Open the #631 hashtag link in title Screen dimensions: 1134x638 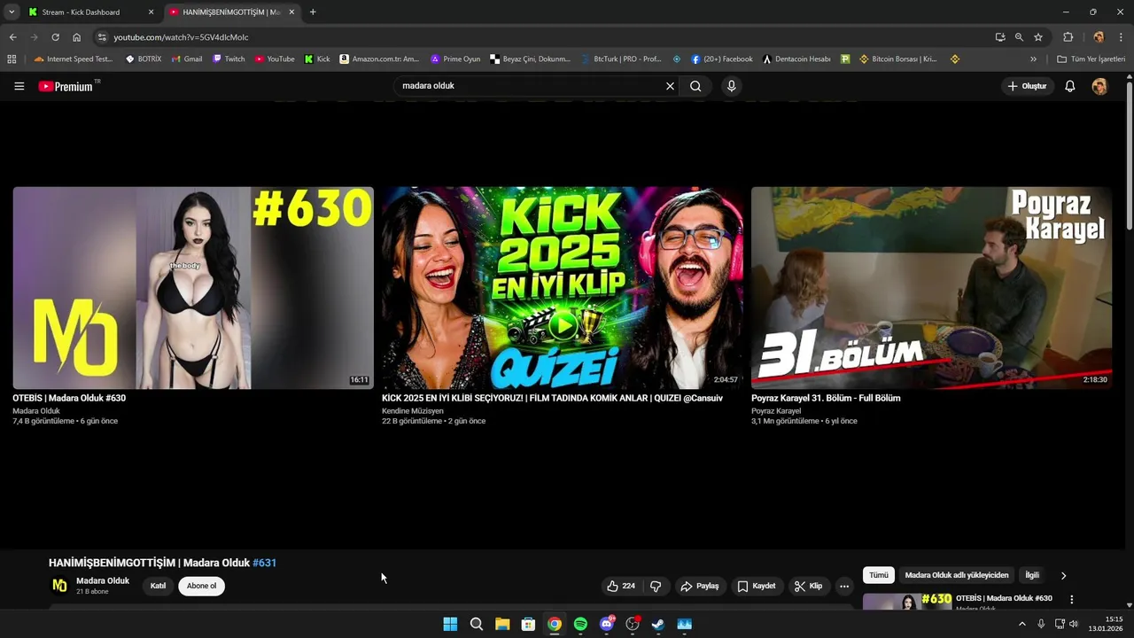coord(264,563)
